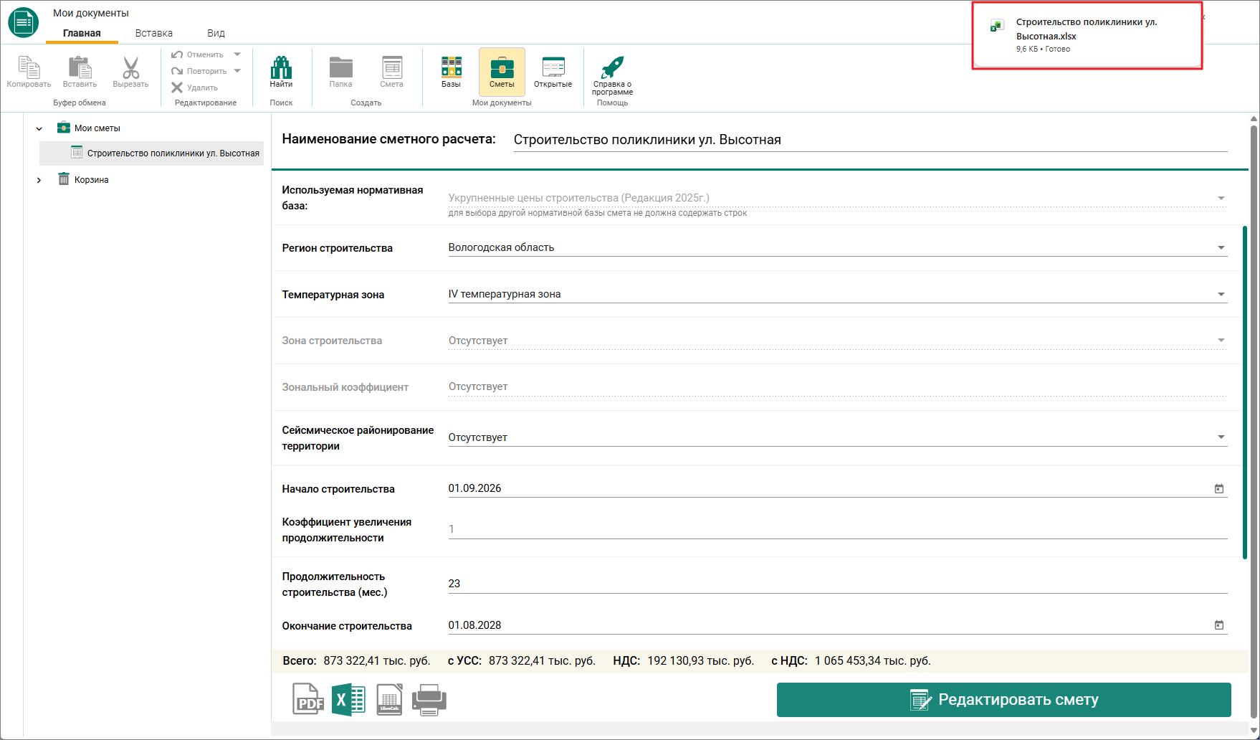Switch to the Вставка tab
This screenshot has width=1260, height=740.
click(x=154, y=33)
